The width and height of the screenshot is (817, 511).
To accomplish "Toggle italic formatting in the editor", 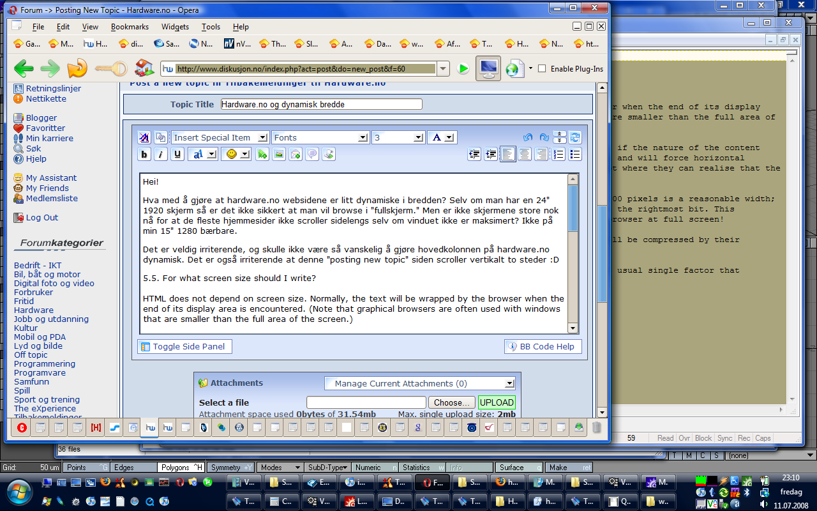I will pos(161,154).
